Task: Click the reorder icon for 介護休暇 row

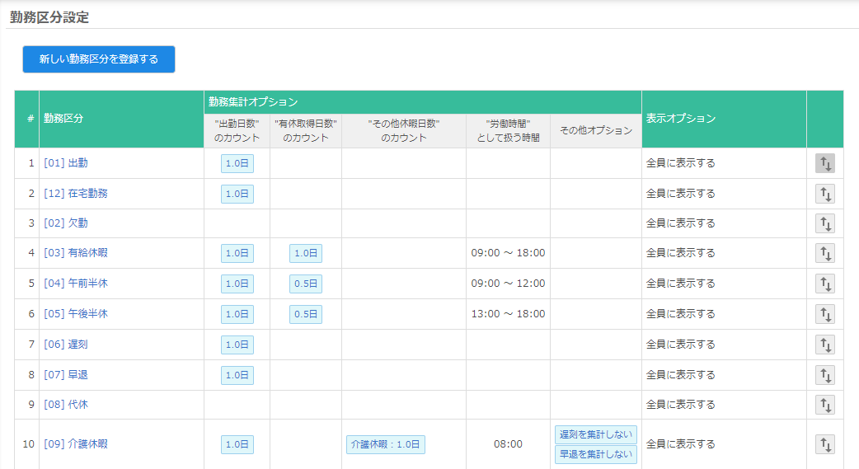Action: [x=824, y=444]
